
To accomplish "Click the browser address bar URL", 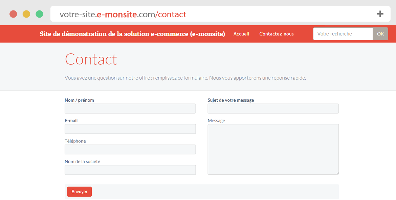I will tap(123, 14).
